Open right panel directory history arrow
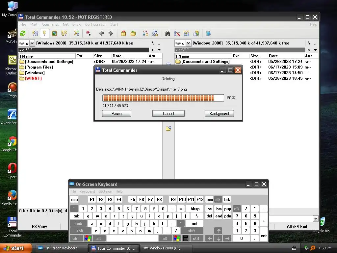337x253 pixels. (315, 50)
